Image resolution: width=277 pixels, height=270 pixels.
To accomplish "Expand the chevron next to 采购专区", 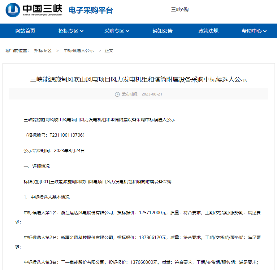I will click(x=128, y=31).
